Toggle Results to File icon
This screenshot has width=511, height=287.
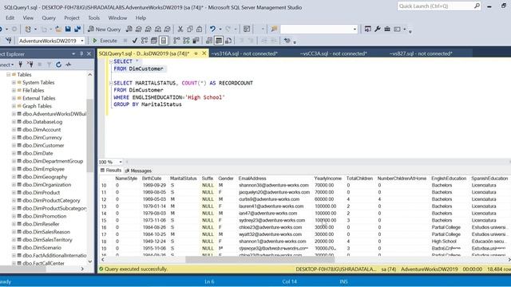click(x=228, y=41)
